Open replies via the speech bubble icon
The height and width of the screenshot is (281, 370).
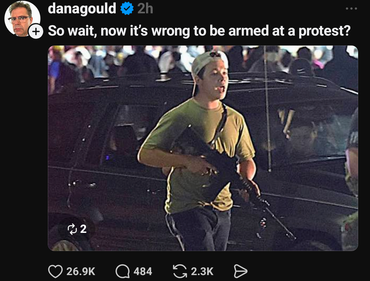click(x=122, y=271)
